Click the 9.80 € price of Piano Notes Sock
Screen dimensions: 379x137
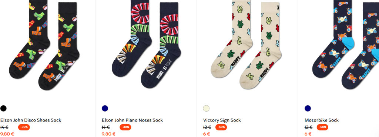[x=108, y=134]
